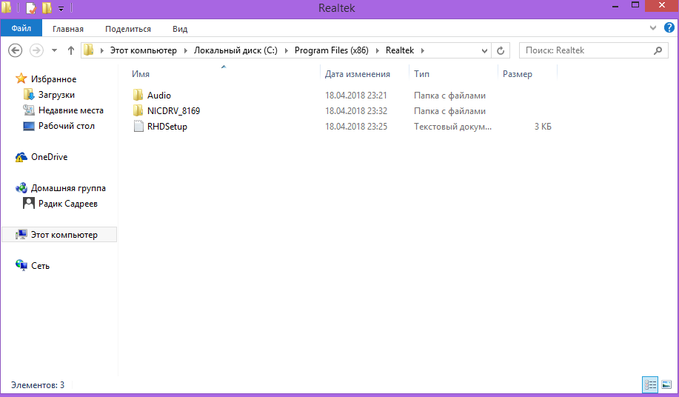The height and width of the screenshot is (397, 679).
Task: Click New folder icon in quick access toolbar
Action: click(x=47, y=8)
